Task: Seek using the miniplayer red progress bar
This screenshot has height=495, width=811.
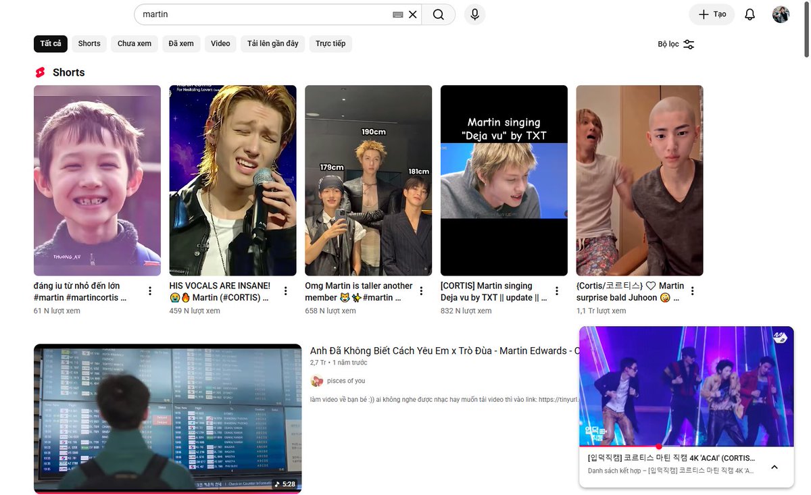Action: coord(687,446)
